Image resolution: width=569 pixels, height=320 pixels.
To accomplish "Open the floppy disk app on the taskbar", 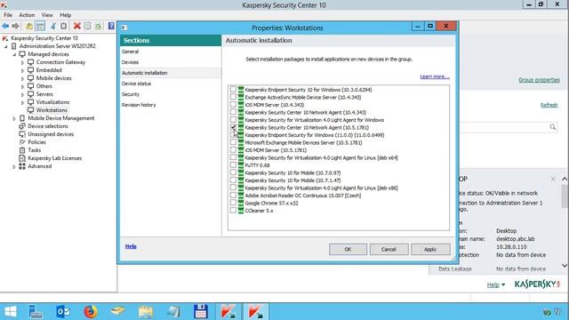I will (201, 312).
